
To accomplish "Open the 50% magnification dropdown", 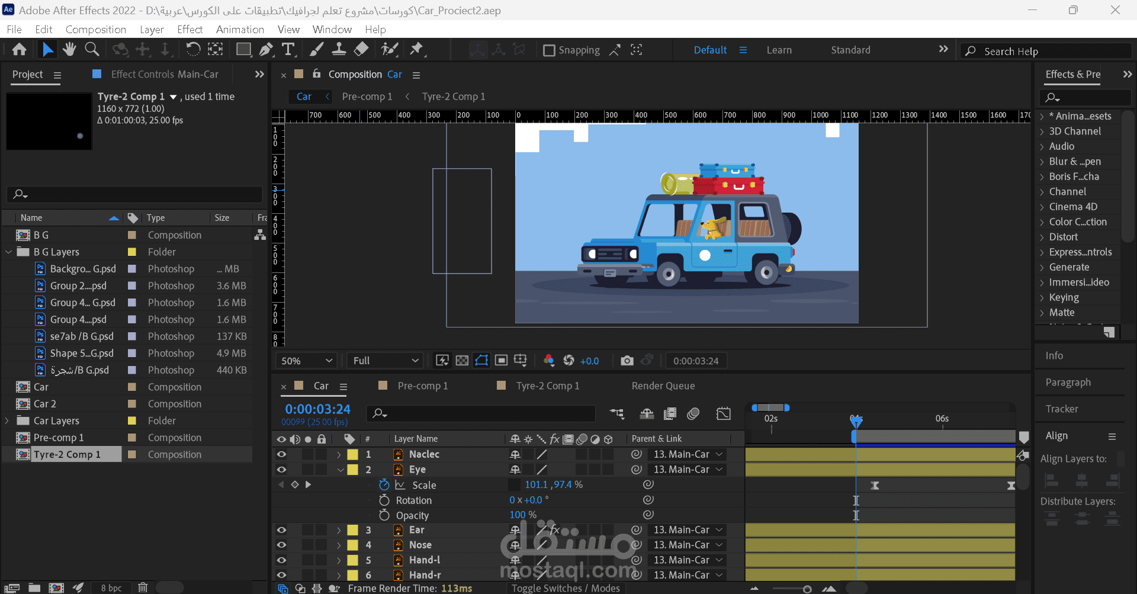I will pos(307,361).
